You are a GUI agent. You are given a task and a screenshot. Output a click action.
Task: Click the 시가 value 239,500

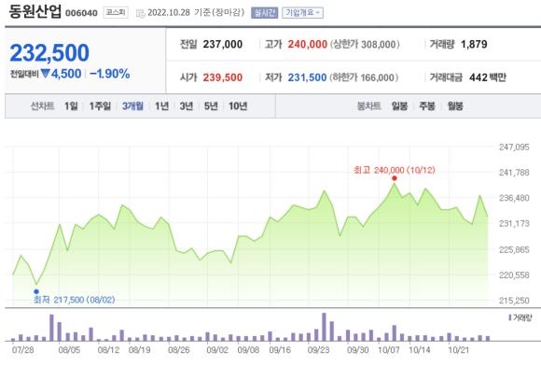tap(223, 77)
